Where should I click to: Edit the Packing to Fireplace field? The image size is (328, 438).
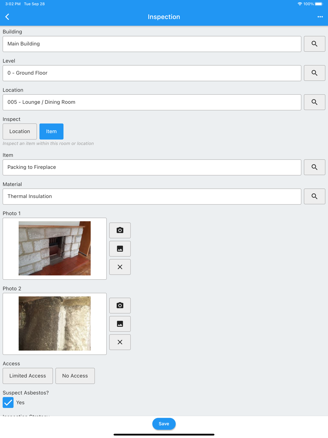pos(152,167)
